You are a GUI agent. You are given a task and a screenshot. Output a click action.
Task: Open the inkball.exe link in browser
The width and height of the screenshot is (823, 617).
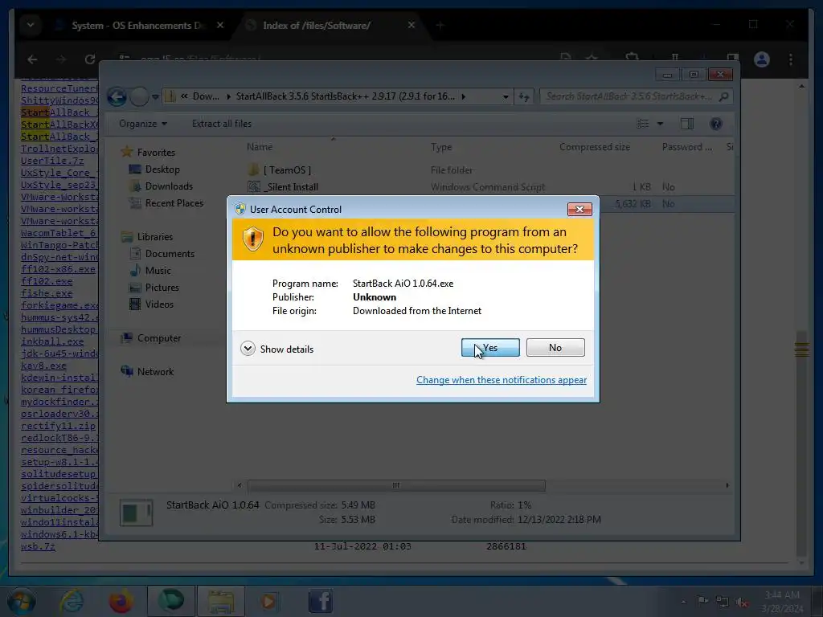[x=52, y=341]
